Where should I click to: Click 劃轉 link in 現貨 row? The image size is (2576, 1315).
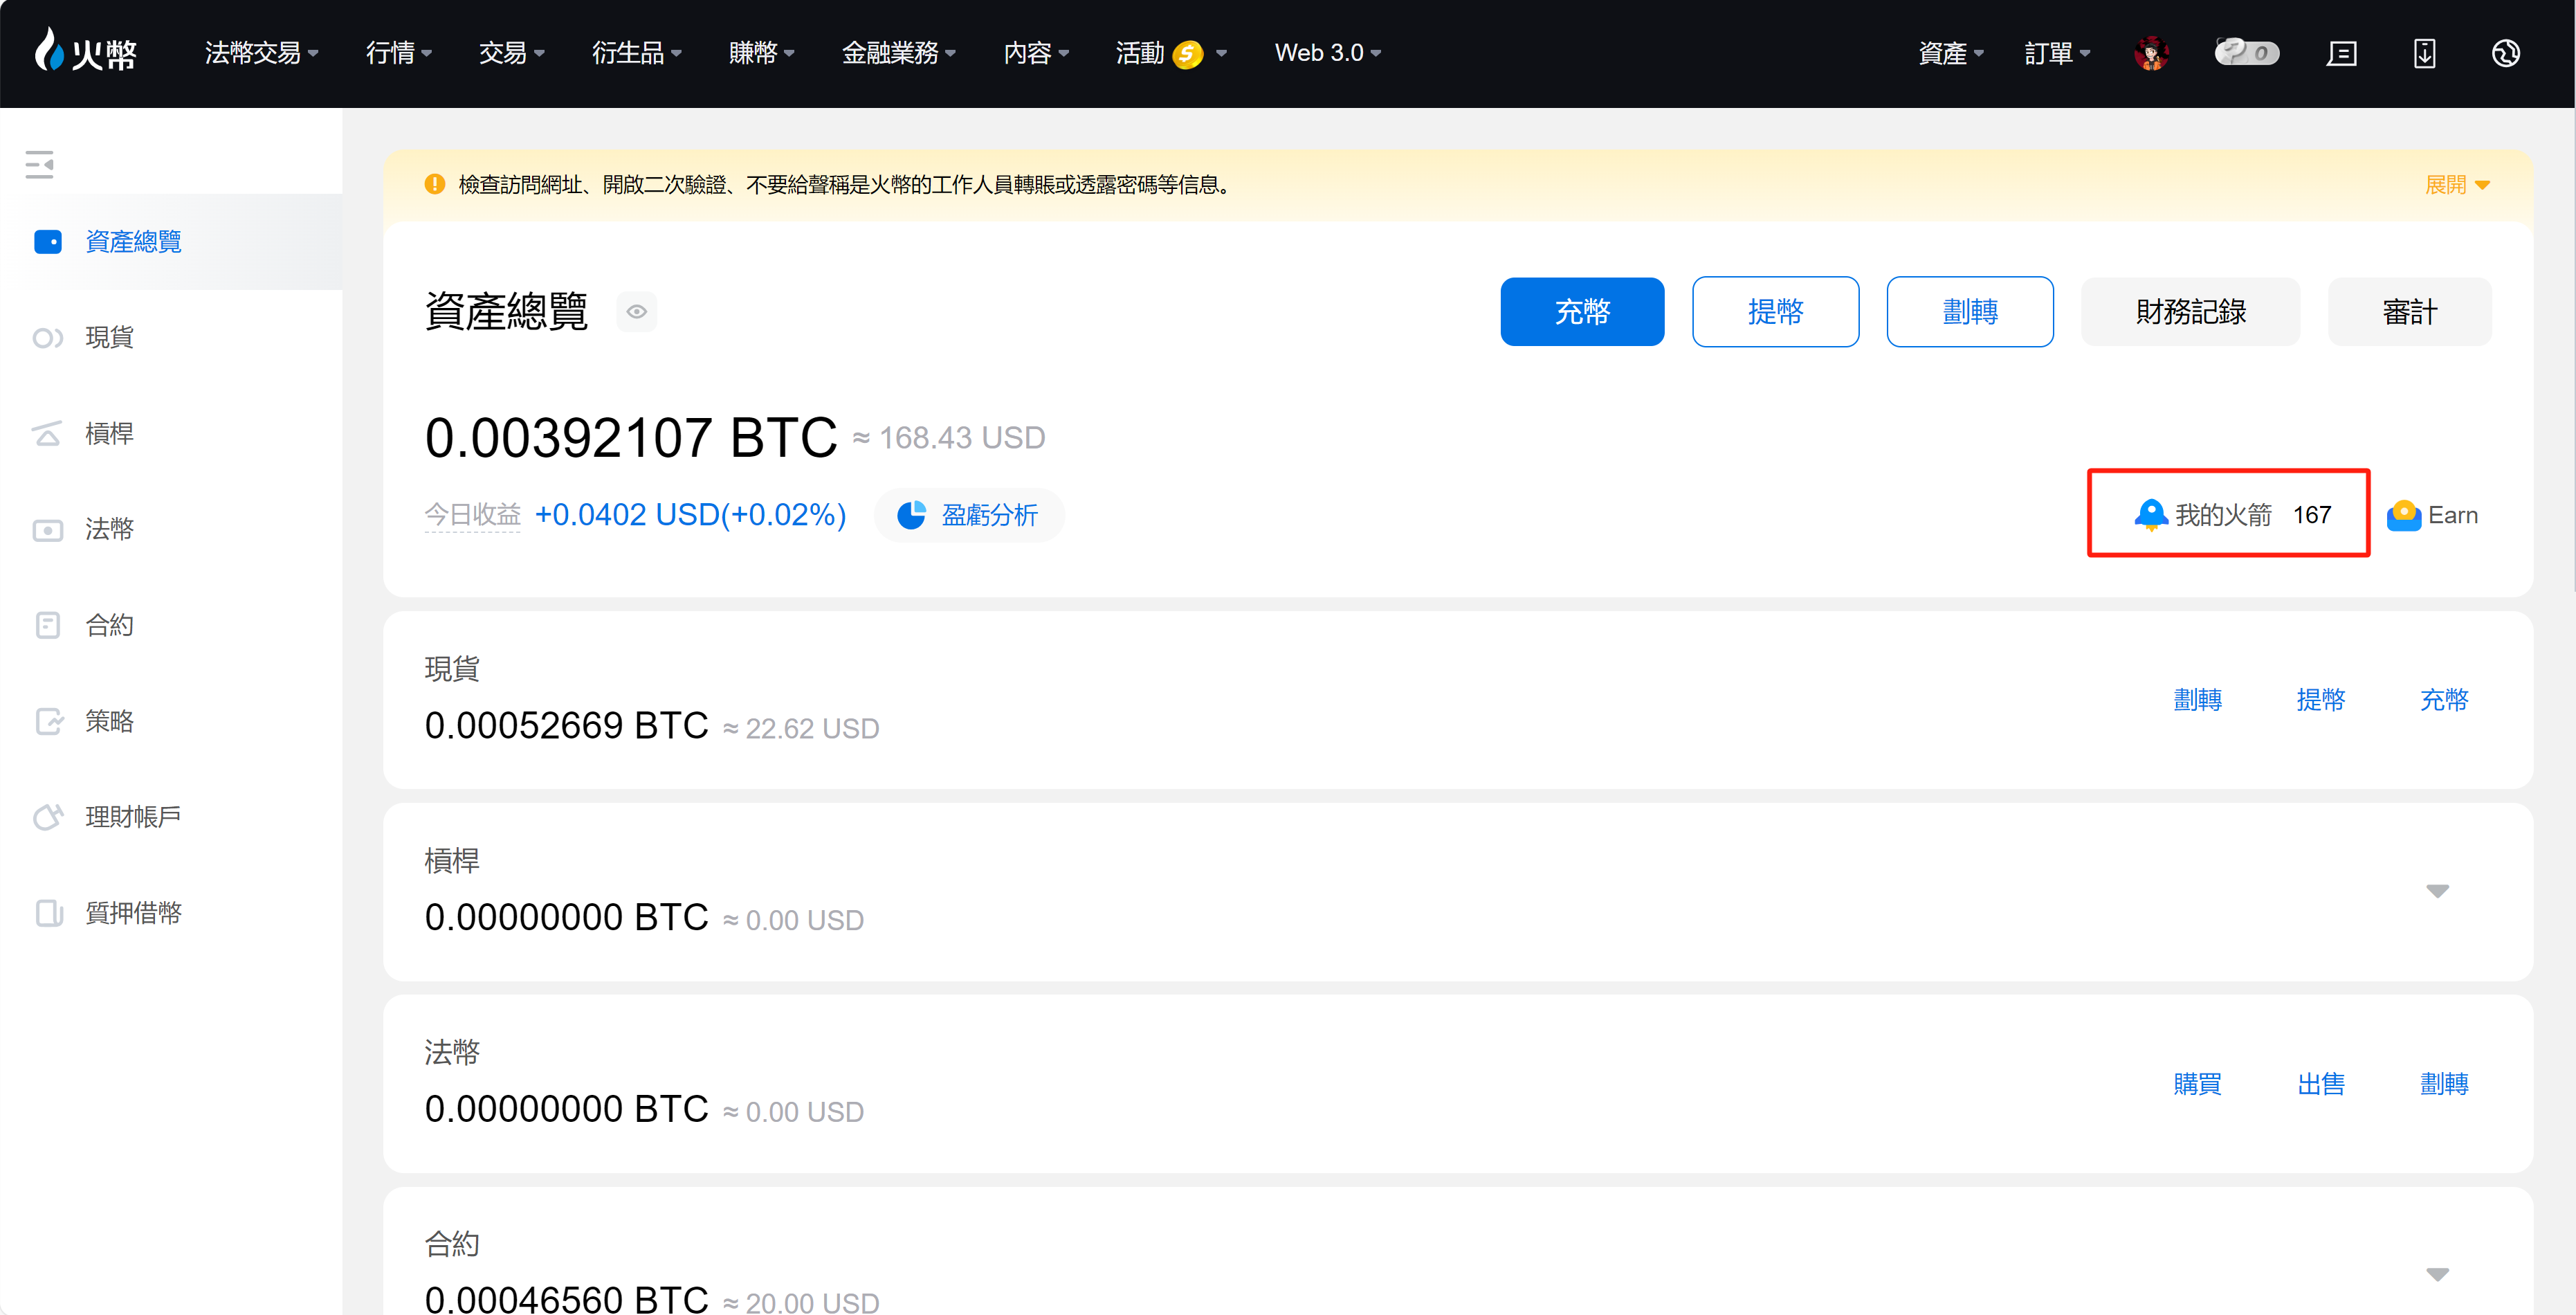pyautogui.click(x=2198, y=700)
